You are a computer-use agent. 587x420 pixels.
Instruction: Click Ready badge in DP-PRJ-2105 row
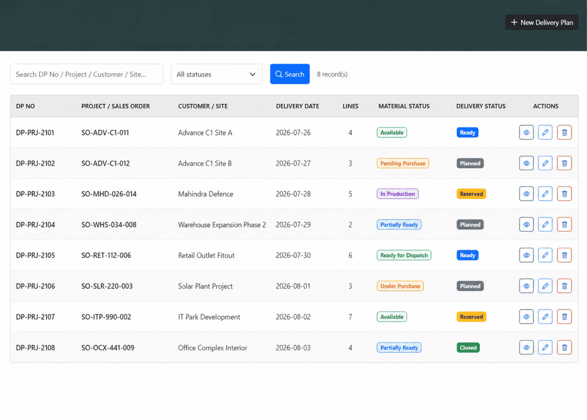tap(467, 255)
